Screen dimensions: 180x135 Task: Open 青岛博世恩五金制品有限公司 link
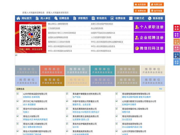(x=86, y=116)
